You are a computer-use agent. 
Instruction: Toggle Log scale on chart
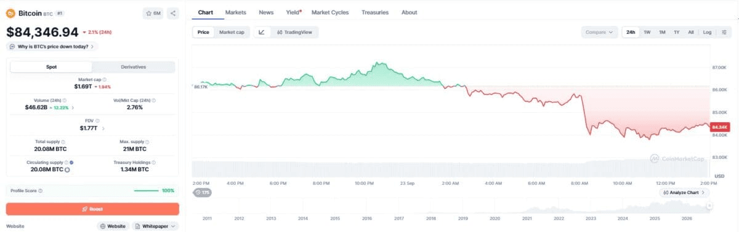(707, 32)
